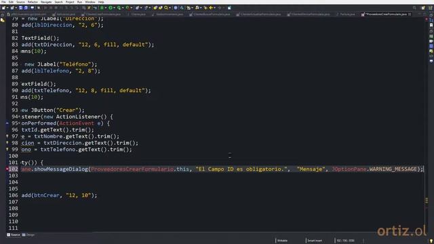Image resolution: width=434 pixels, height=244 pixels.
Task: Click the error marker on line 102
Action: (x=7, y=169)
